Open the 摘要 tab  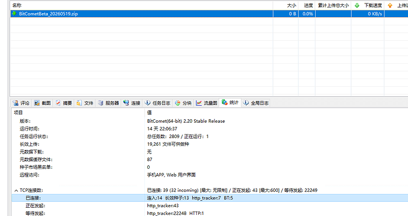64,103
